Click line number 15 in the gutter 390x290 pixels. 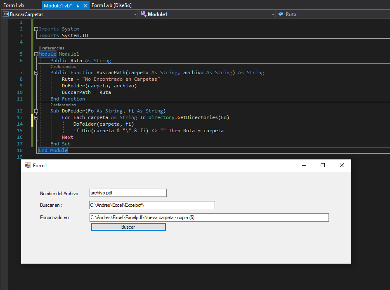20,131
